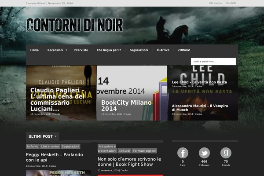The image size is (264, 176).
Task: Select the Anteprime e presentazioni tag
Action: [107, 149]
